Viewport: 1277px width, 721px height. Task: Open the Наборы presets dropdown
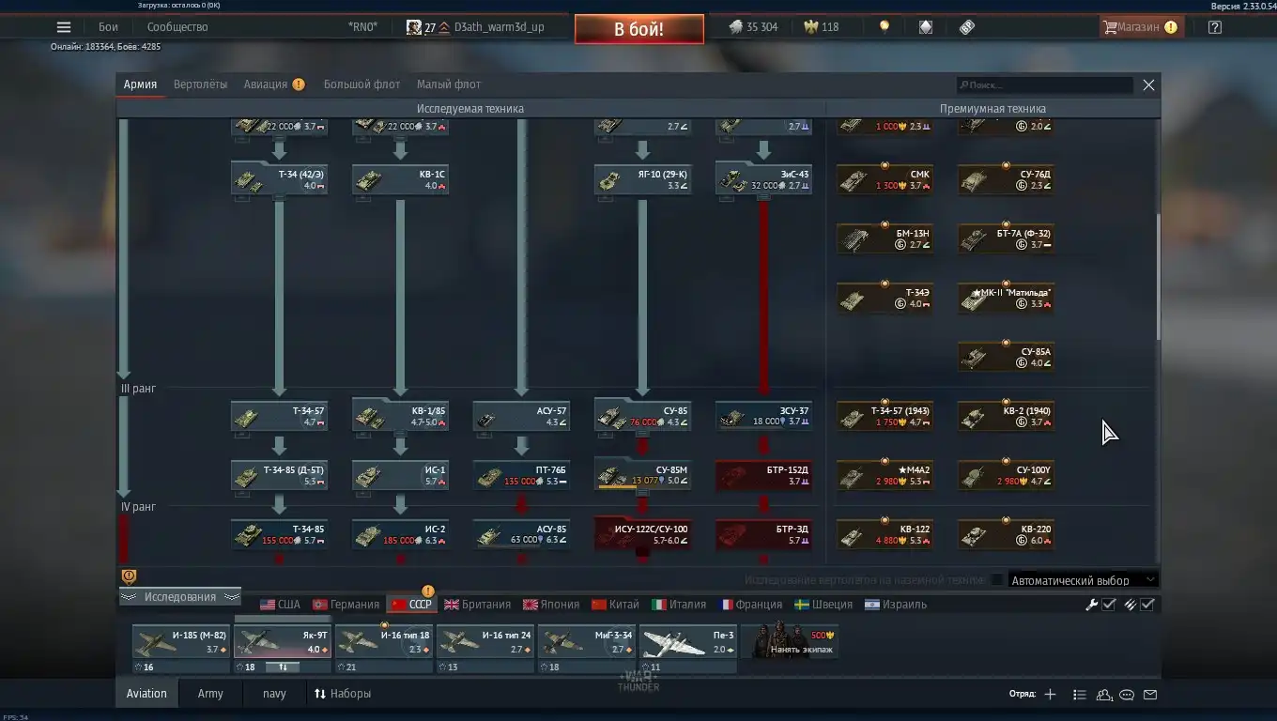(x=343, y=694)
